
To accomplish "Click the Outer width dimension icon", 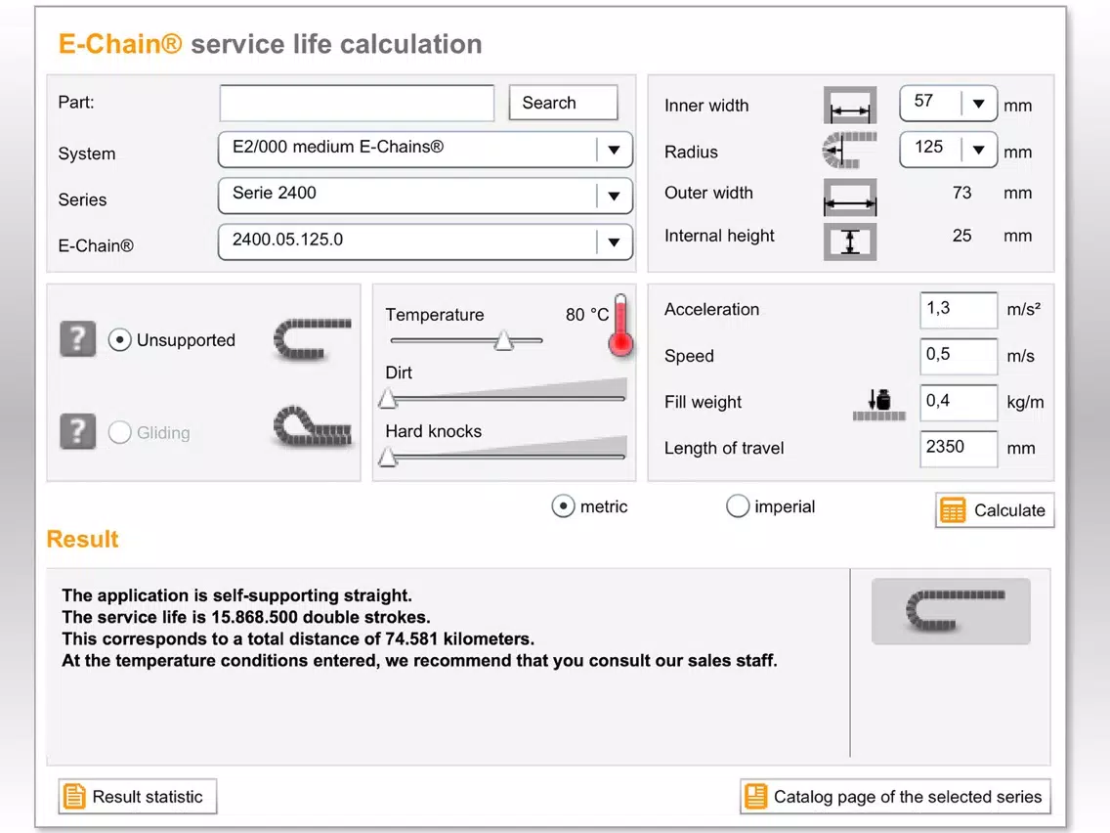I will coord(849,197).
